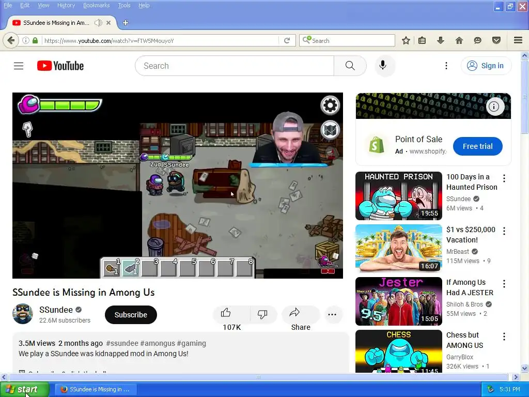Click the green padlock security icon

tap(35, 40)
